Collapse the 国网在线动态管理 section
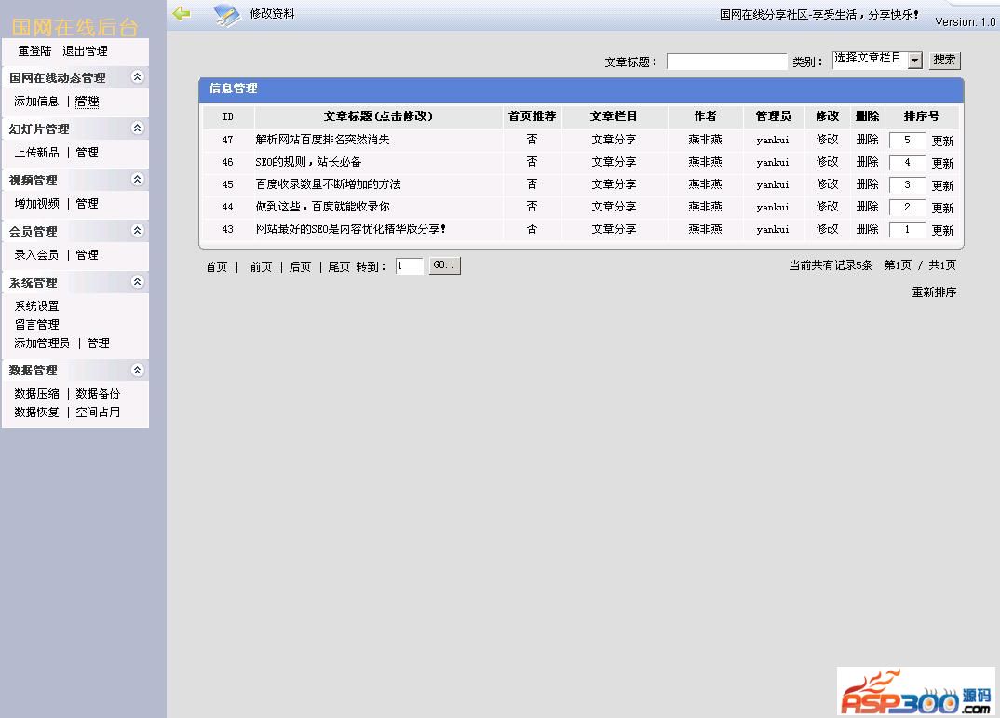1000x718 pixels. [138, 77]
